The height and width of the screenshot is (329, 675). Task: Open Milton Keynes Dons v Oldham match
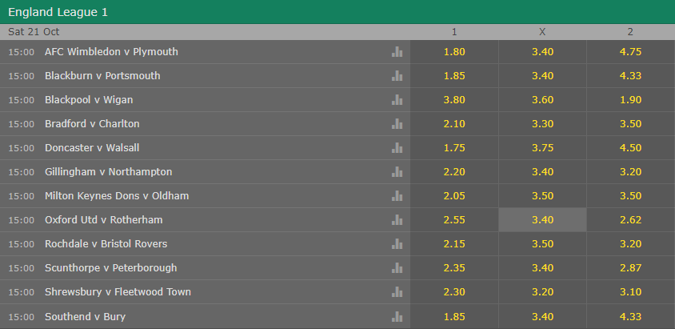point(117,196)
